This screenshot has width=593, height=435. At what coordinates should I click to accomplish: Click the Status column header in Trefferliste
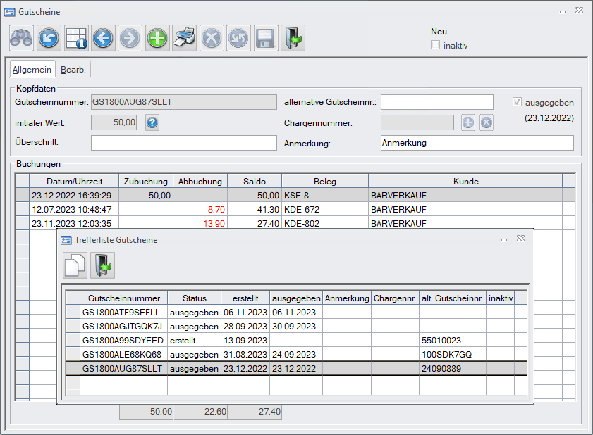click(x=195, y=298)
